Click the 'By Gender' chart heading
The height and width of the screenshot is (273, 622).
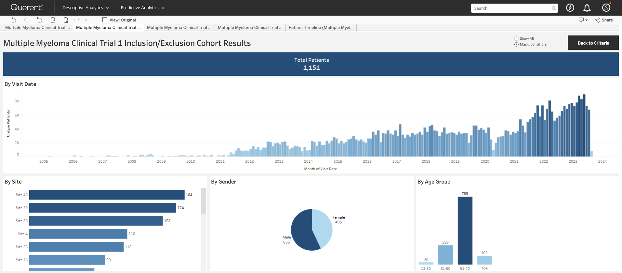[223, 182]
